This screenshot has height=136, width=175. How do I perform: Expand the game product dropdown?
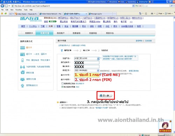click(98, 58)
